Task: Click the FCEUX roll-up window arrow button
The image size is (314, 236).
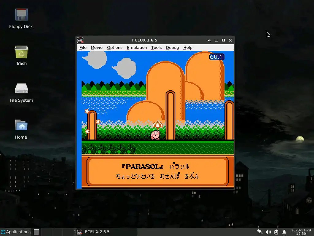Action: 209,40
